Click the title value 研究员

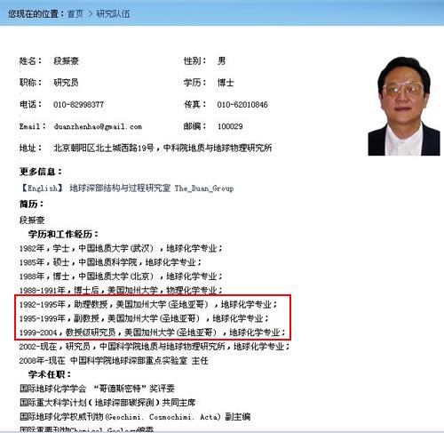click(x=66, y=83)
